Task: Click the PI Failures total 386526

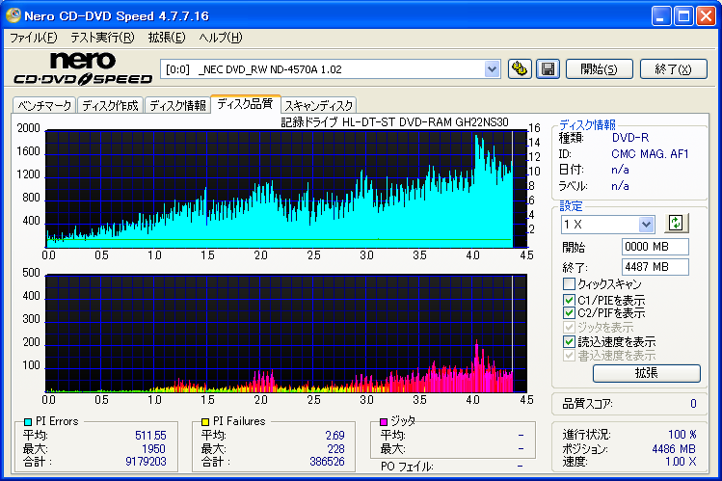Action: (327, 461)
